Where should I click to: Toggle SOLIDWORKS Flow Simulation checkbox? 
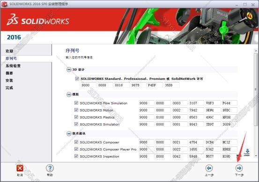(76, 103)
